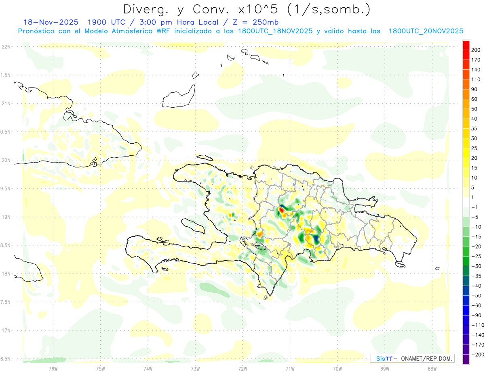The image size is (485, 374).
Task: Click the '-1' colorbar label
Action: click(x=474, y=207)
